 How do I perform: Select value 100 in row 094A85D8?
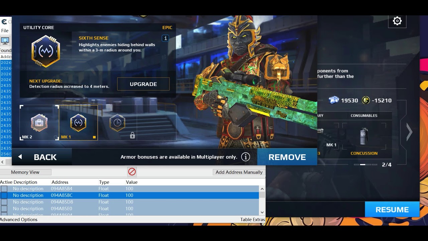click(129, 202)
